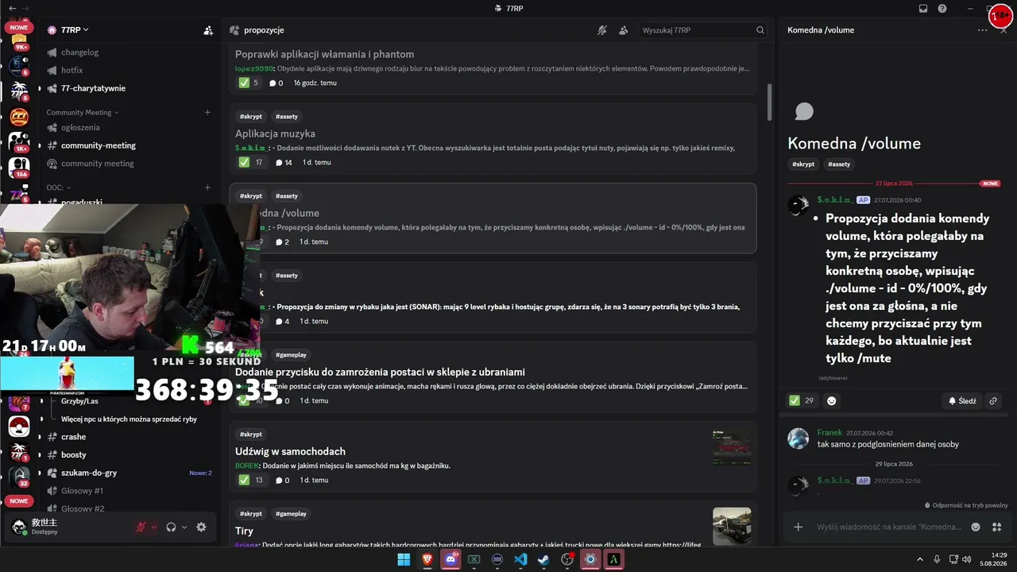Open the Tiry post truck thumbnail
The image size is (1017, 572).
tap(732, 526)
